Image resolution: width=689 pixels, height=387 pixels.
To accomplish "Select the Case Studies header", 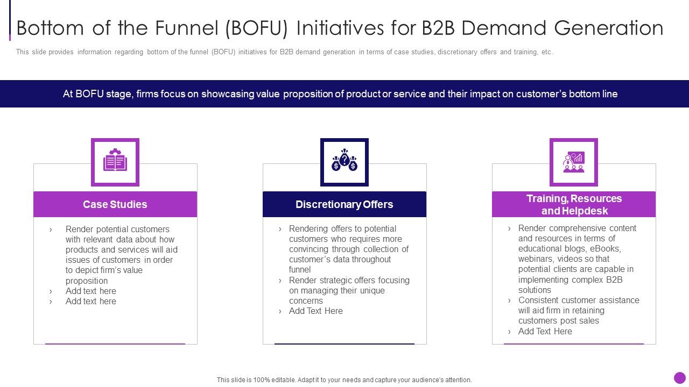I will coord(115,204).
